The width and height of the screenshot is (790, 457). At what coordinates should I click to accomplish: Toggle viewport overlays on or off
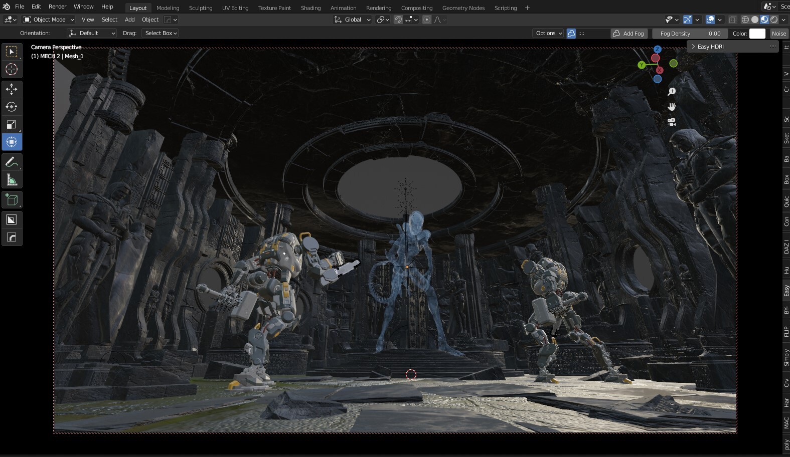point(710,20)
